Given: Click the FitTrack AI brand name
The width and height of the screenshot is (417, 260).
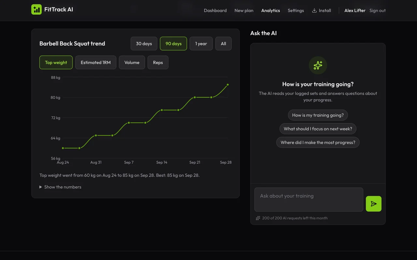Looking at the screenshot, I should [x=59, y=9].
